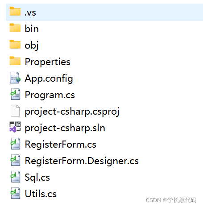Click the Properties folder icon

point(15,61)
